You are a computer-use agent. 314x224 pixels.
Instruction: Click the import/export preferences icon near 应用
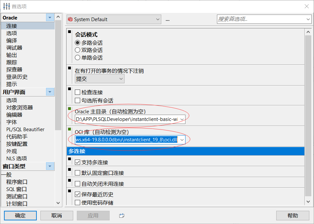pyautogui.click(x=121, y=215)
